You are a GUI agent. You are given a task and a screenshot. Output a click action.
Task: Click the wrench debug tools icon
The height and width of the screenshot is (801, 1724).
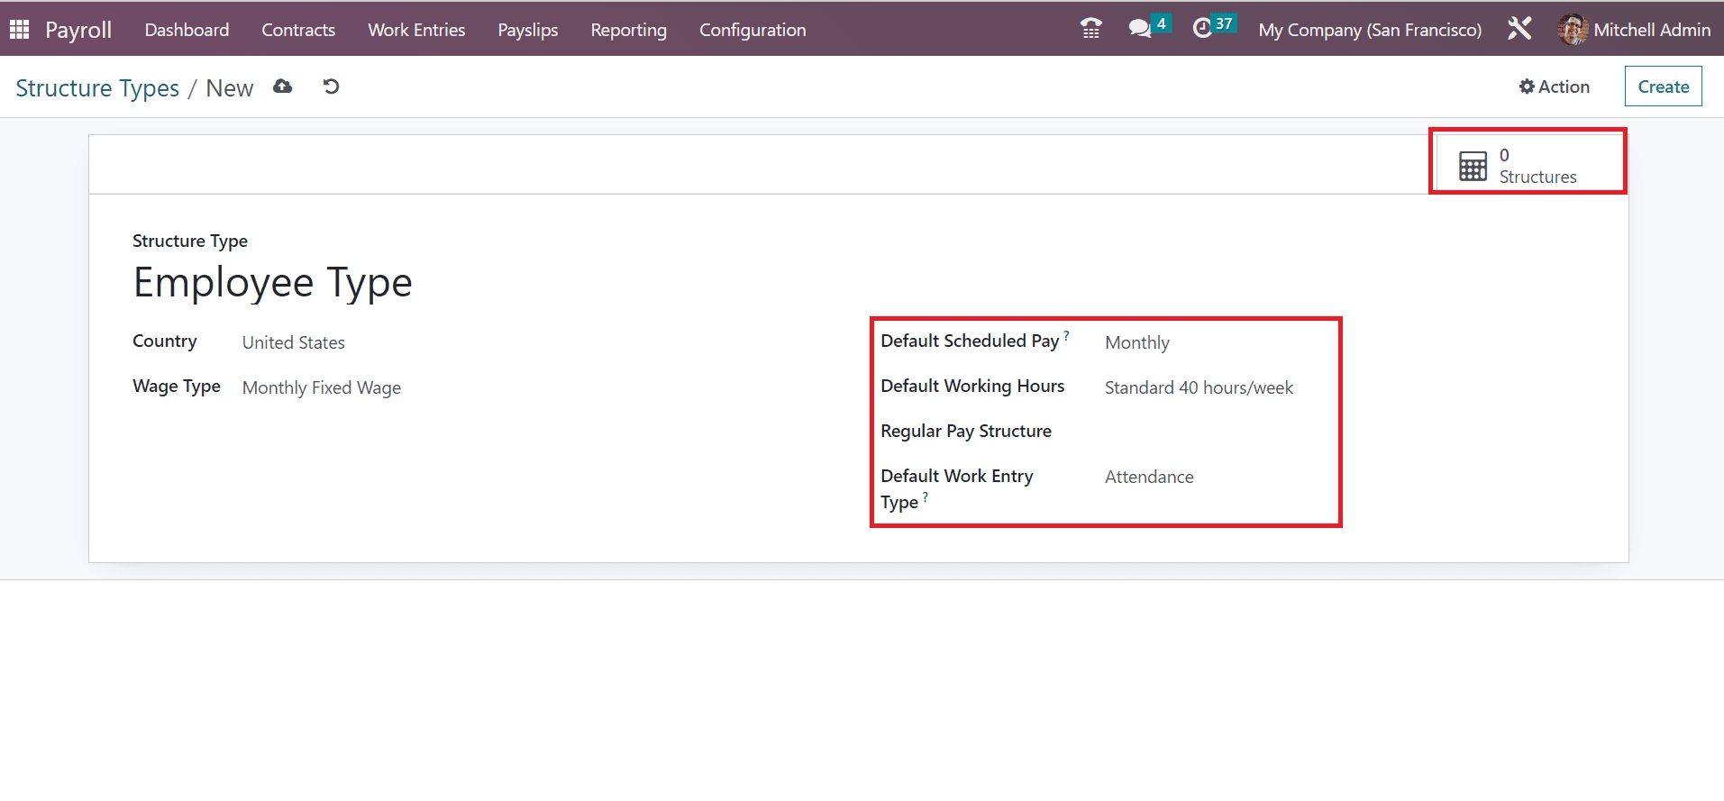coord(1519,29)
